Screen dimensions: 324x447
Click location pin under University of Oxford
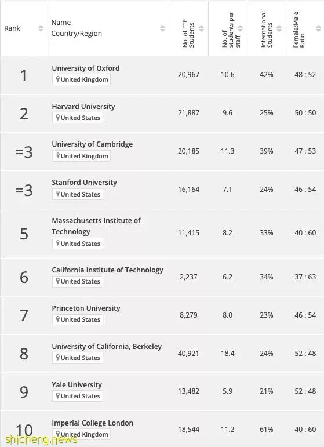(57, 79)
